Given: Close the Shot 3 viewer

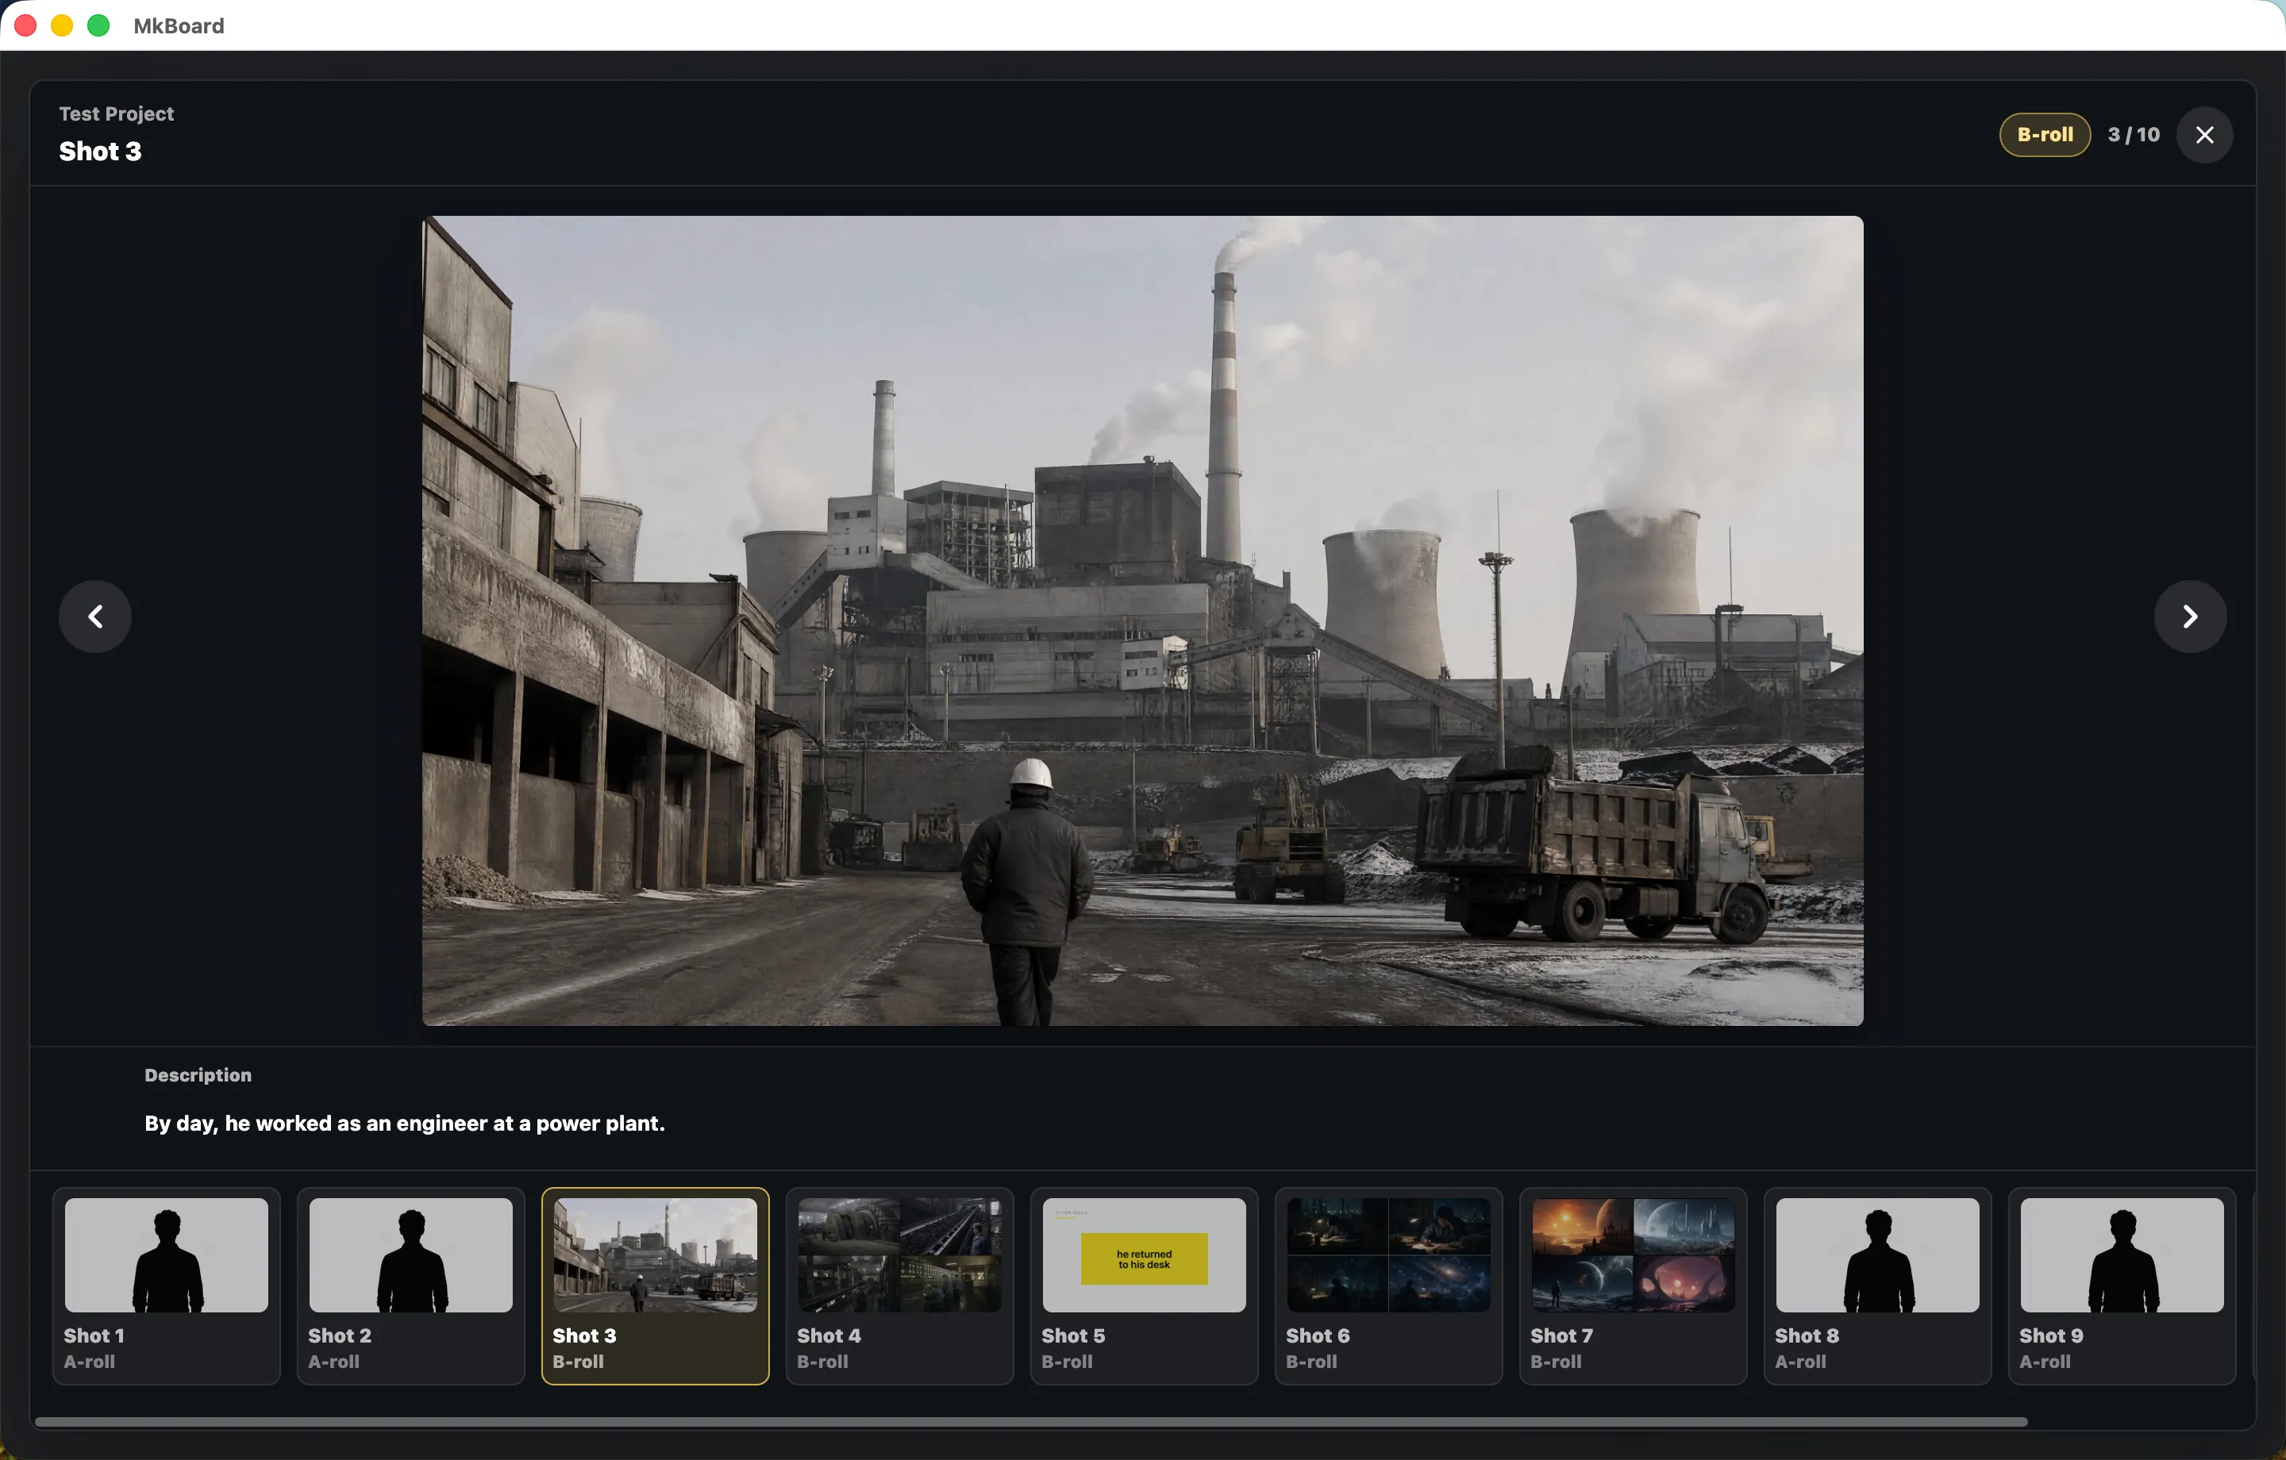Looking at the screenshot, I should pyautogui.click(x=2204, y=135).
